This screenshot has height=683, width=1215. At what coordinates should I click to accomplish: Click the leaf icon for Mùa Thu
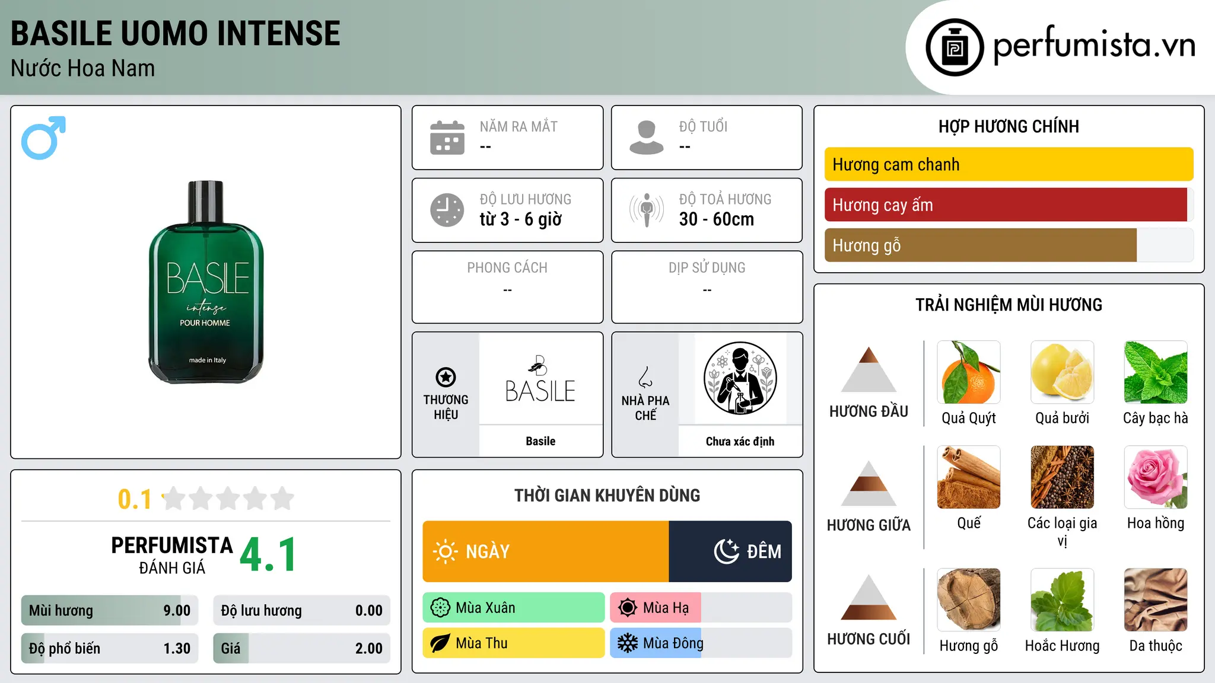(x=440, y=643)
